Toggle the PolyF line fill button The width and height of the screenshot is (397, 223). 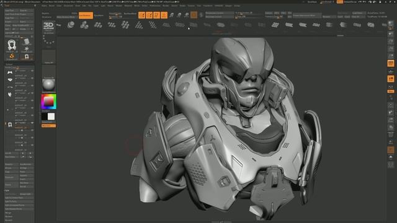click(x=391, y=135)
